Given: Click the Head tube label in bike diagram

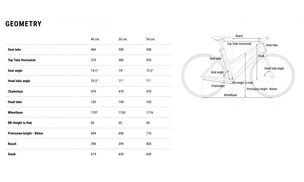Looking at the screenshot, I should tap(271, 45).
